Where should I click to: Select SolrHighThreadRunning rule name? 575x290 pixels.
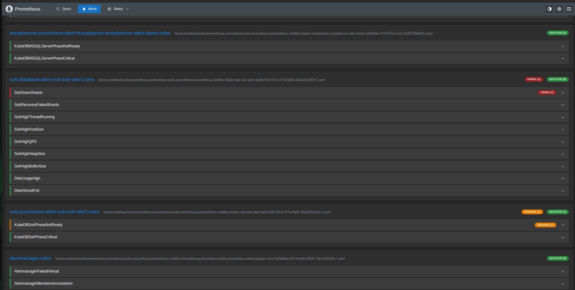pyautogui.click(x=34, y=117)
